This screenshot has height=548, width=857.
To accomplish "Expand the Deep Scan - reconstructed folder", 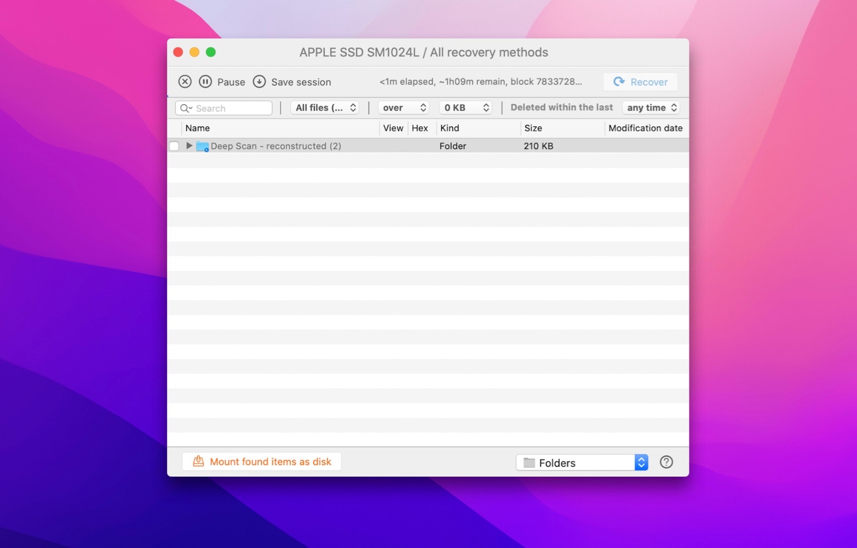I will pos(189,146).
